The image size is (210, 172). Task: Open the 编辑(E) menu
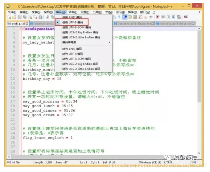tap(24, 12)
